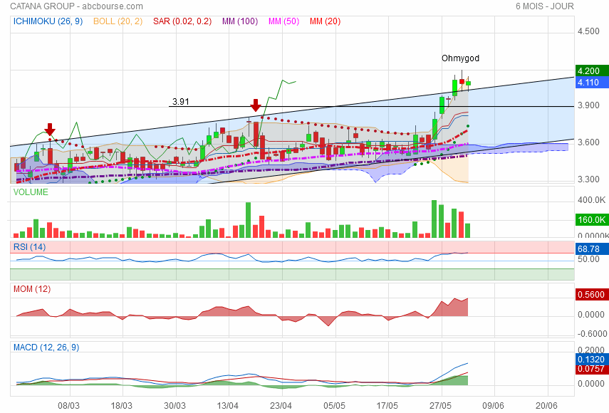Select the MM (20) legend label

click(x=325, y=21)
